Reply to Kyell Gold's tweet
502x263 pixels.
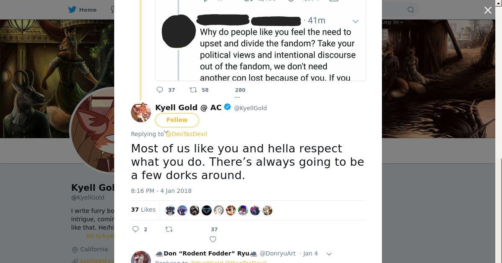(136, 229)
